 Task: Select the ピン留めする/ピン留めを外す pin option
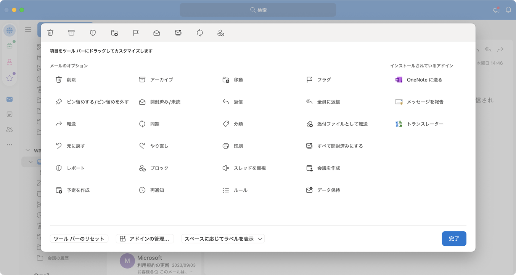coord(92,102)
